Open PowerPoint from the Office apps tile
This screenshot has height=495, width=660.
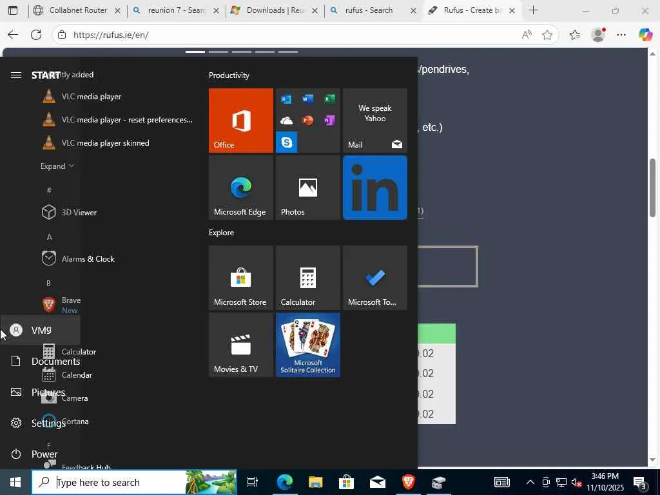pyautogui.click(x=307, y=121)
